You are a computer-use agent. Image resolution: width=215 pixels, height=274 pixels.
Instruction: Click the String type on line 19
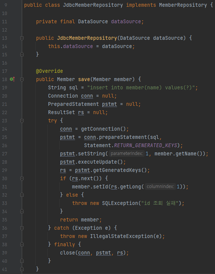pos(57,87)
